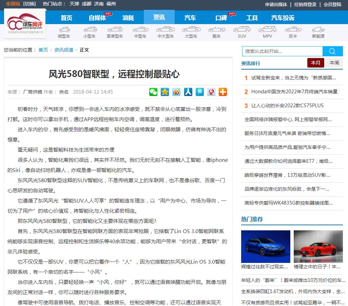Click the 泛车网评 site logo
The height and width of the screenshot is (306, 348).
25,23
